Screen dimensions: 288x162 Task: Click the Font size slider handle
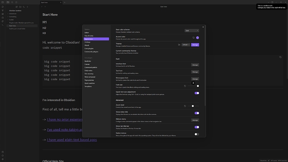[198, 86]
